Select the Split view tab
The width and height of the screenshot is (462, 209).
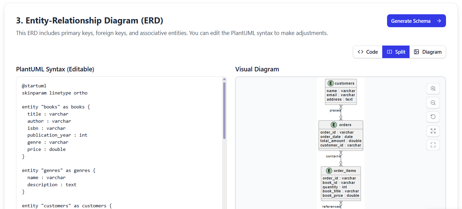[x=396, y=52]
